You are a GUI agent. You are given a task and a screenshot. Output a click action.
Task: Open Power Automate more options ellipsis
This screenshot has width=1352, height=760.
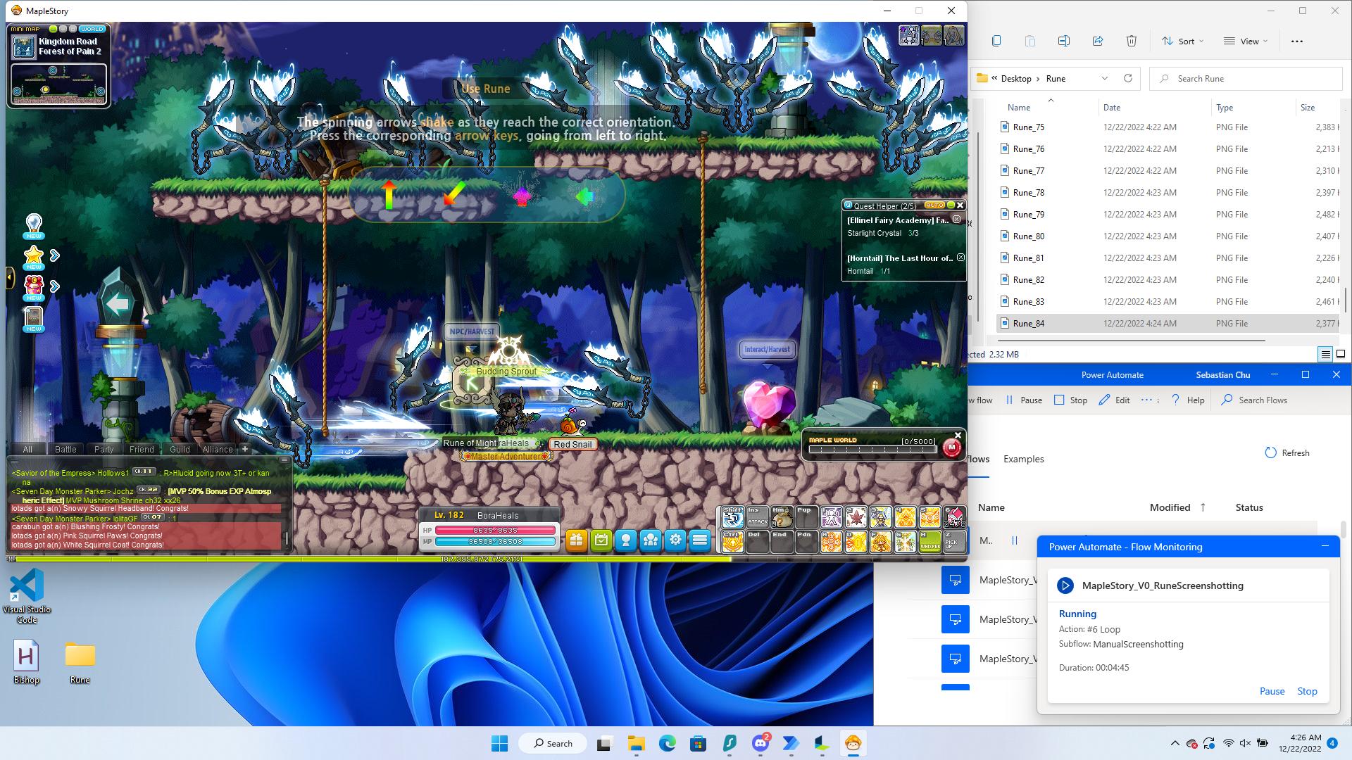click(x=1146, y=400)
